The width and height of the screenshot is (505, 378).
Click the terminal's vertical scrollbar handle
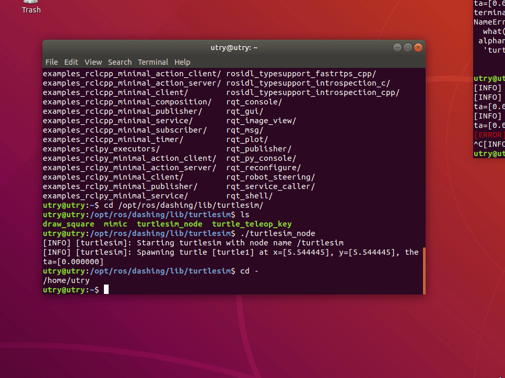point(424,270)
